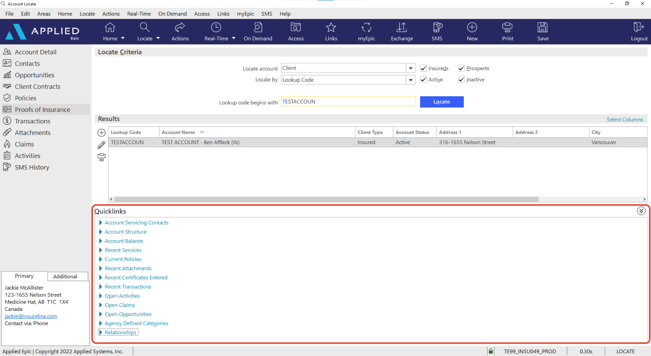Click the Locate magnifier toolbar icon
This screenshot has width=651, height=356.
click(x=145, y=27)
